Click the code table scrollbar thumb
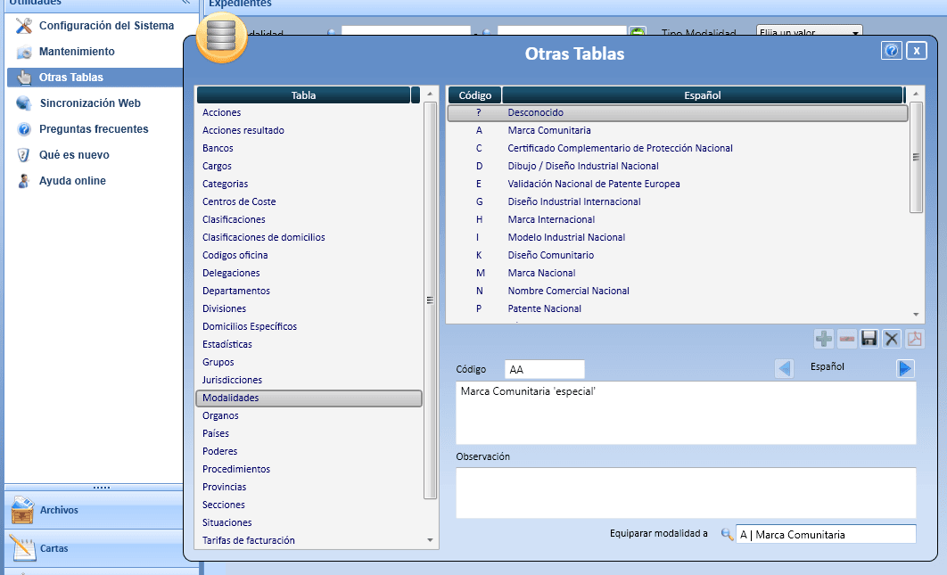 point(916,157)
